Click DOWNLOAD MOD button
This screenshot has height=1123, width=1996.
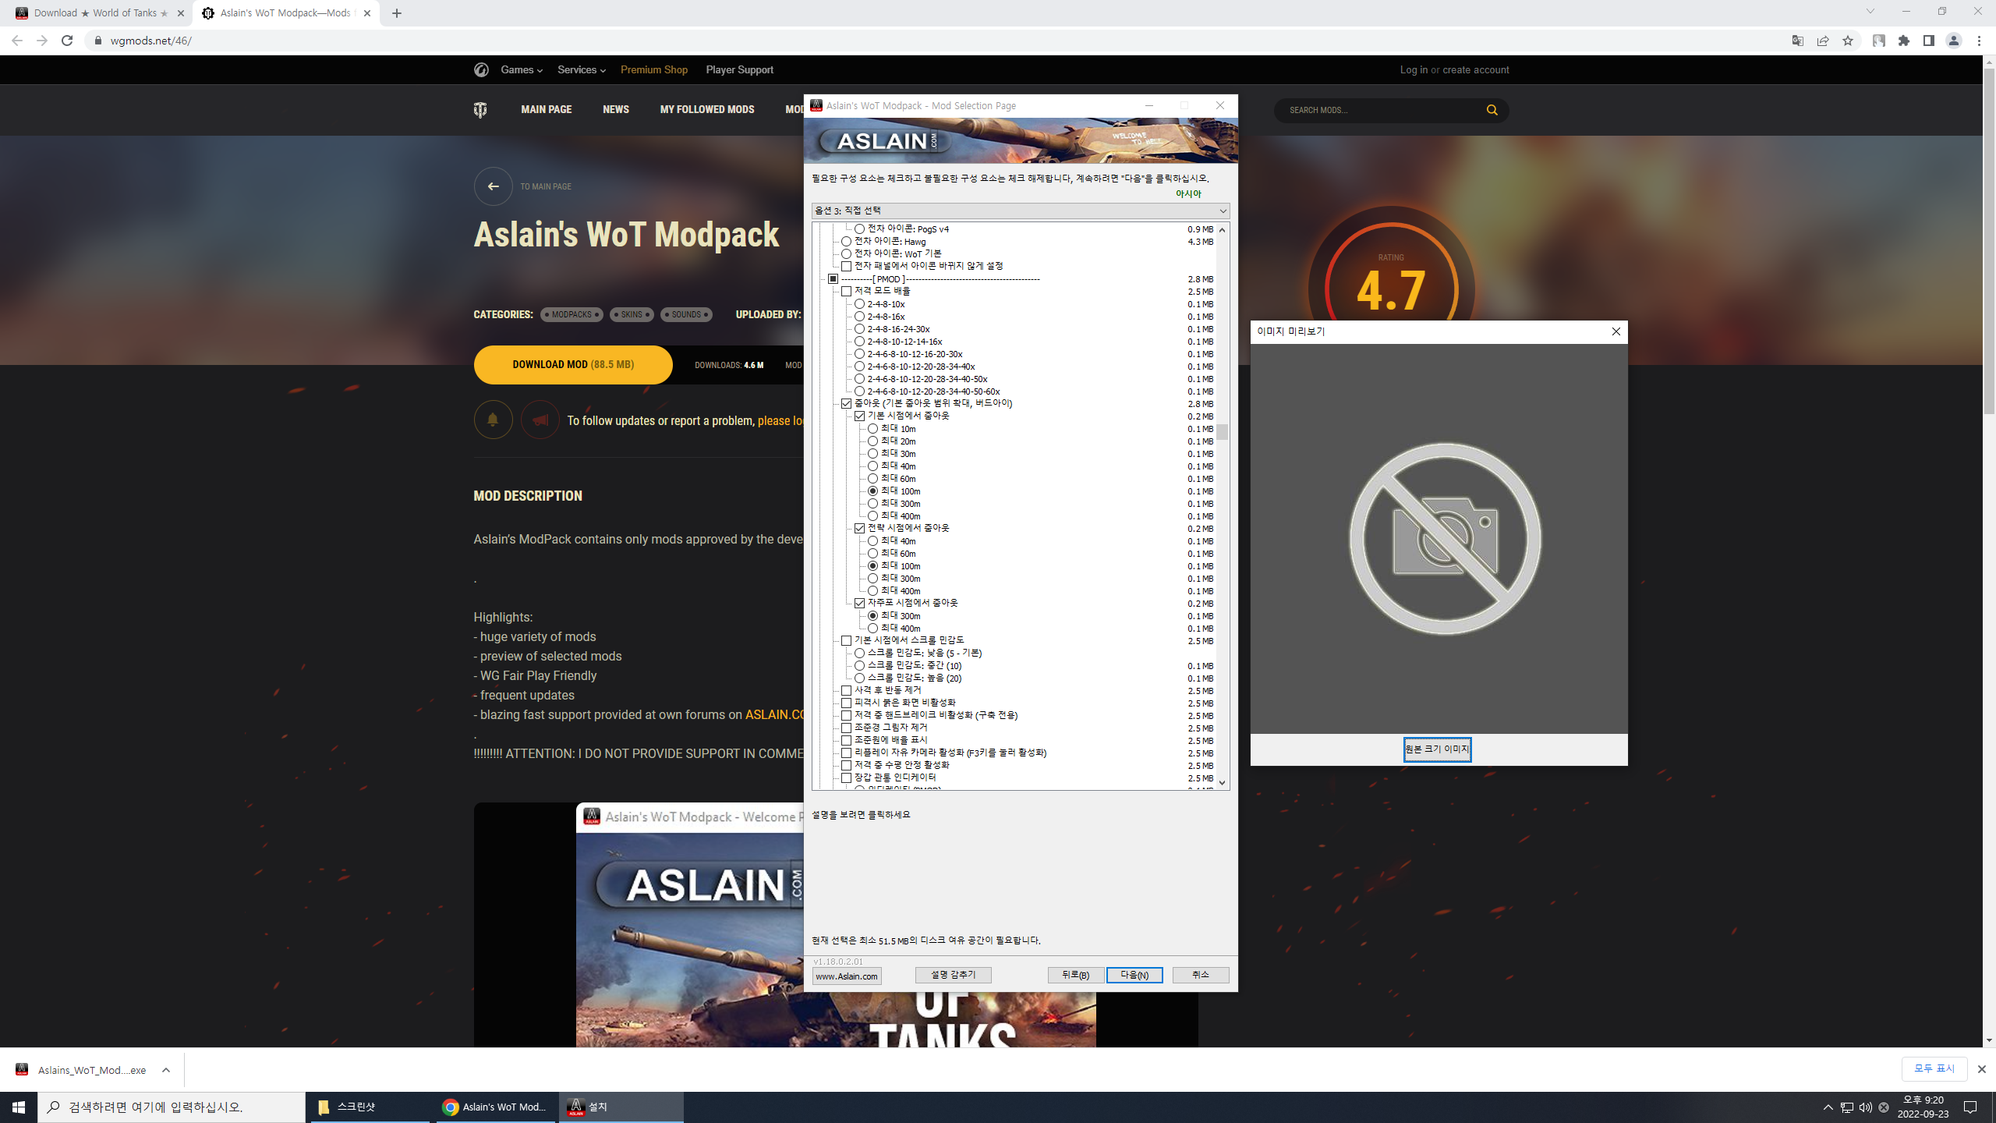coord(572,364)
